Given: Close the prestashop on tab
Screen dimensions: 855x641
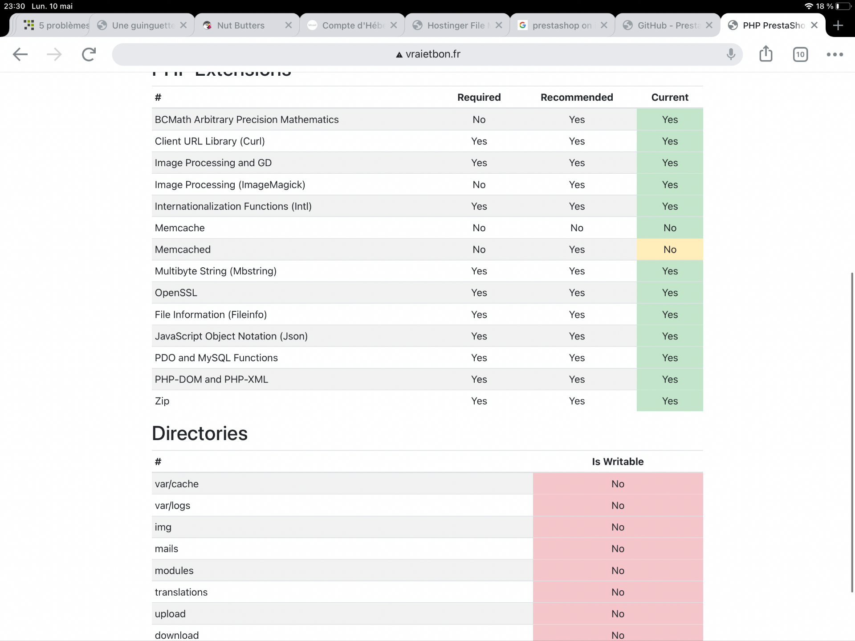Looking at the screenshot, I should (x=604, y=25).
